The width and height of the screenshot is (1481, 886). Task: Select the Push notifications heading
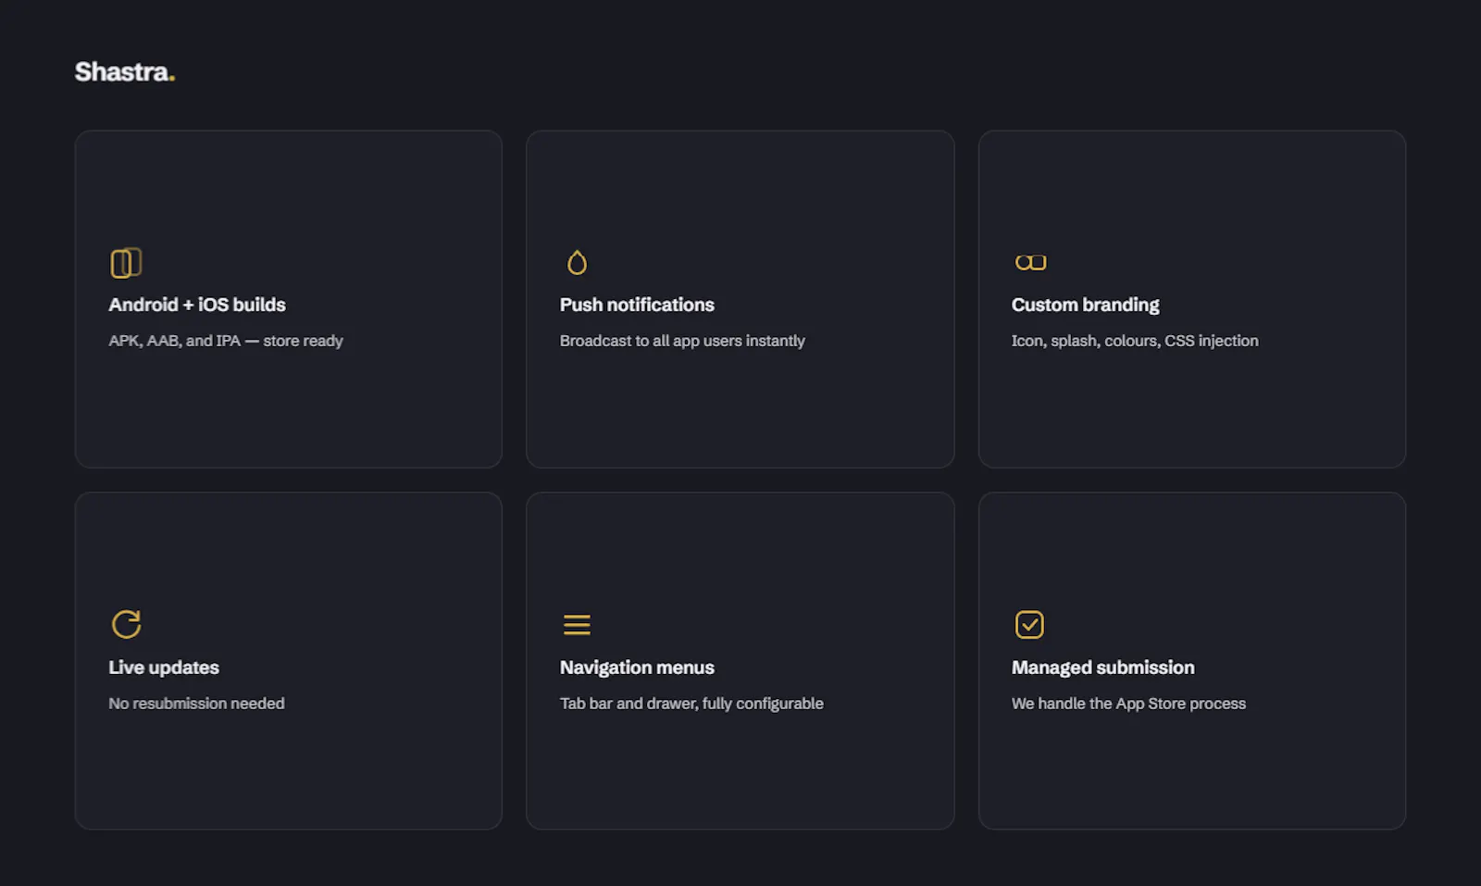(x=637, y=305)
